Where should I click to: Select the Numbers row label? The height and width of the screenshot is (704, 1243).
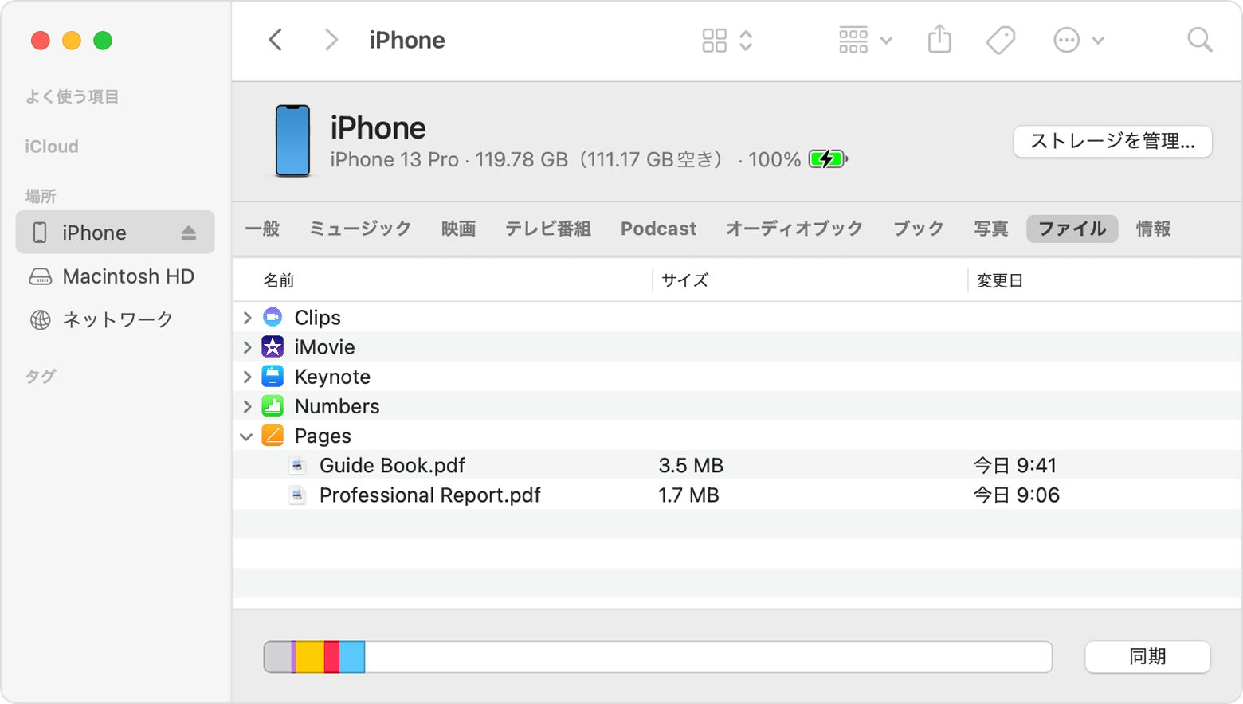(x=337, y=406)
